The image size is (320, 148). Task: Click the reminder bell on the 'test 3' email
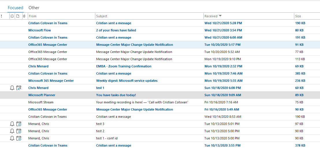(x=12, y=124)
